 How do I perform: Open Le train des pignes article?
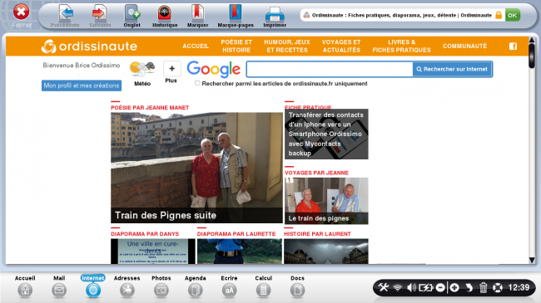(326, 201)
